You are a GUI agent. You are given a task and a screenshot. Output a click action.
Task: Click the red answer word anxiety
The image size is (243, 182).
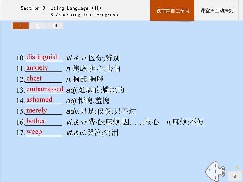pos(37,68)
